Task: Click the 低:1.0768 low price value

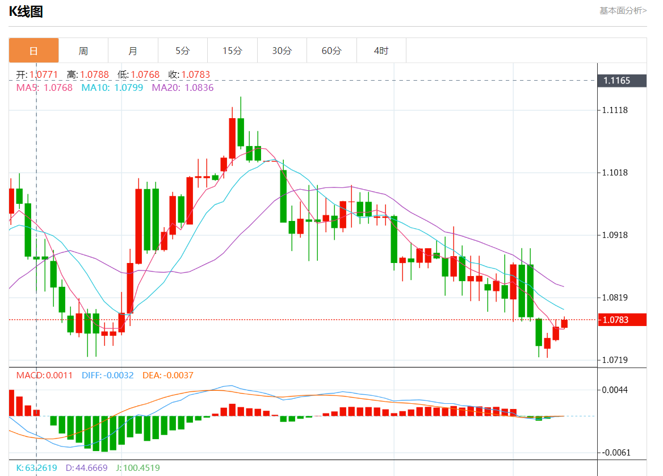Action: [139, 75]
